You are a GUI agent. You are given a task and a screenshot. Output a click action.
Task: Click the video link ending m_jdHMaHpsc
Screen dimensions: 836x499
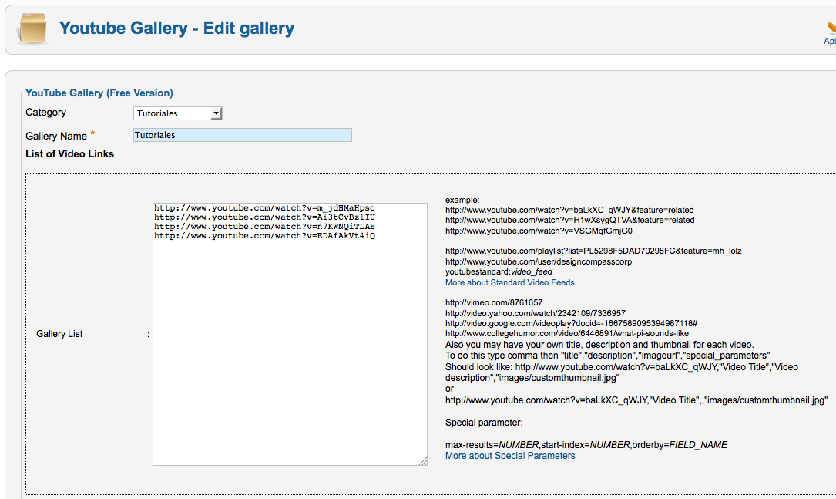[264, 207]
